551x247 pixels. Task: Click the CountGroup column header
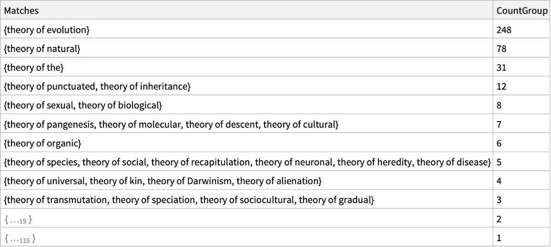click(x=521, y=10)
